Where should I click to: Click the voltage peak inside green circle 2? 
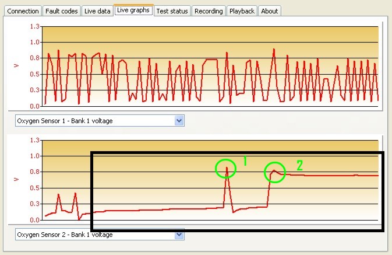coord(274,170)
